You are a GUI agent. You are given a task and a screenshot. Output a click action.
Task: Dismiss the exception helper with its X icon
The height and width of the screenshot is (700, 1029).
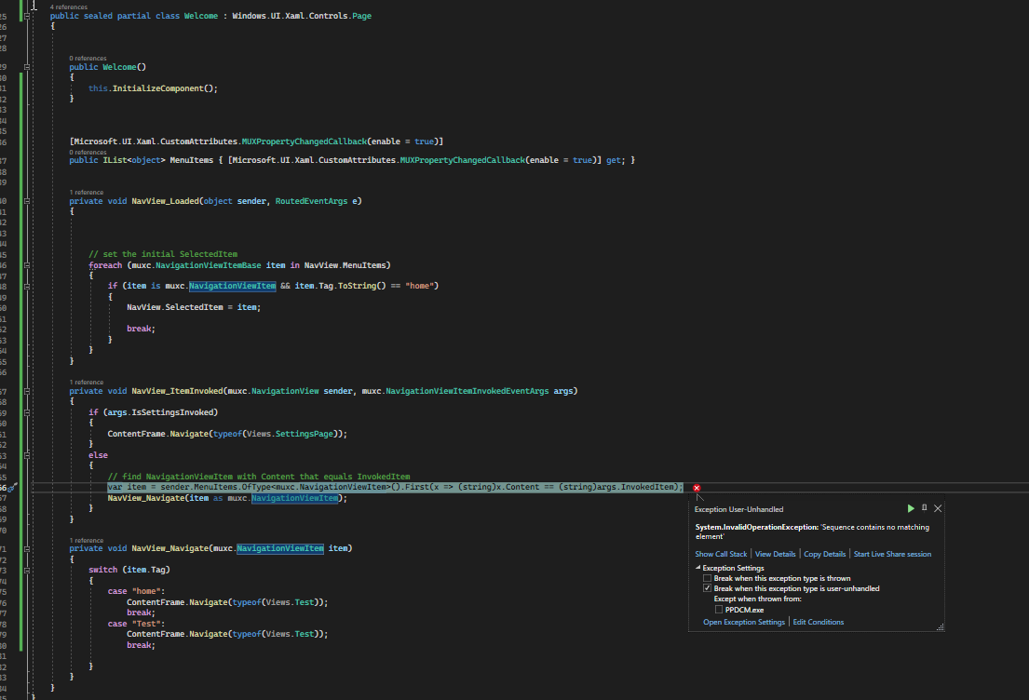click(x=938, y=508)
